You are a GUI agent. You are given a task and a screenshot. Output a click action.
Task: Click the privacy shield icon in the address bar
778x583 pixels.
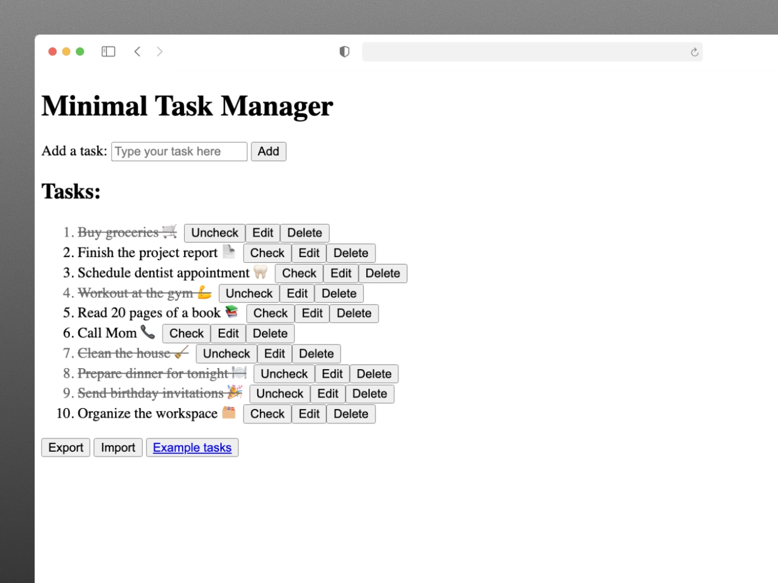click(x=344, y=51)
